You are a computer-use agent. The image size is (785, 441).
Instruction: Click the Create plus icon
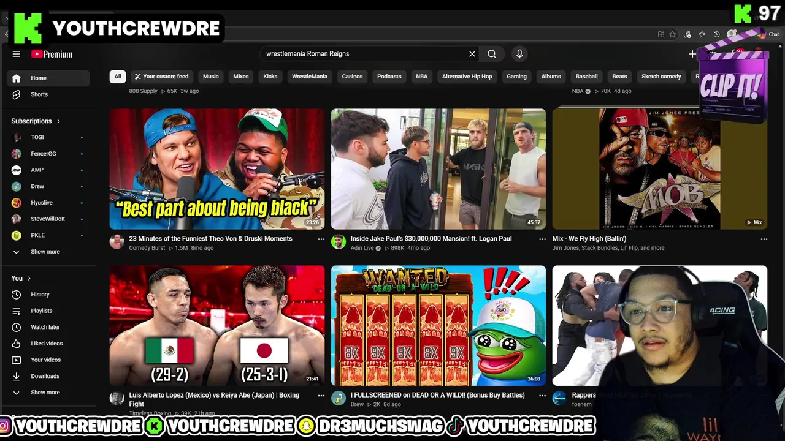(692, 54)
